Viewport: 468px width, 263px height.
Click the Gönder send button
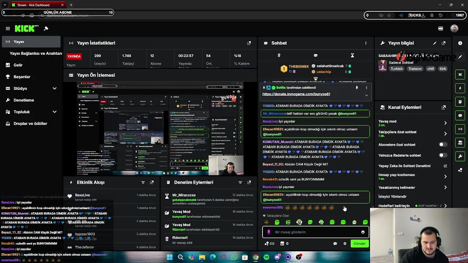(359, 244)
